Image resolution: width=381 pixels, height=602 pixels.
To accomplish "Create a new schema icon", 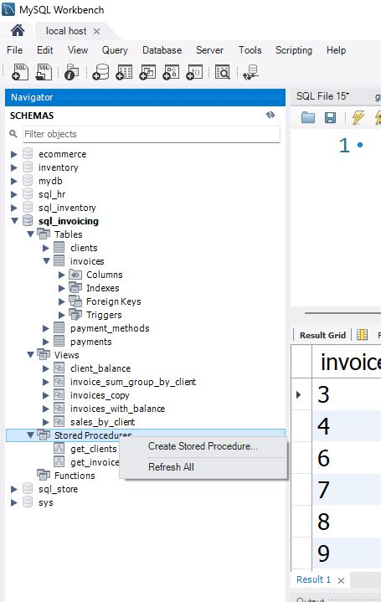I will (x=100, y=72).
